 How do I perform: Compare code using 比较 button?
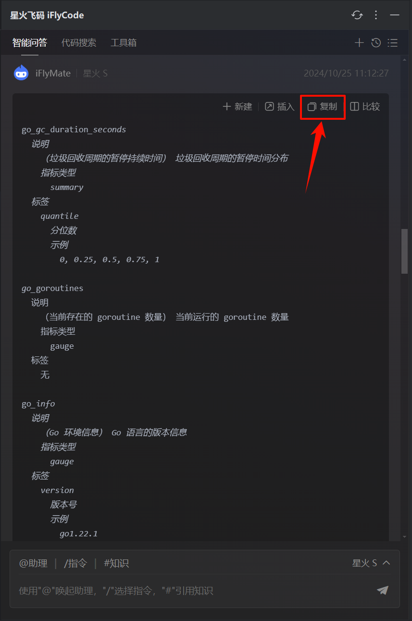pyautogui.click(x=365, y=107)
